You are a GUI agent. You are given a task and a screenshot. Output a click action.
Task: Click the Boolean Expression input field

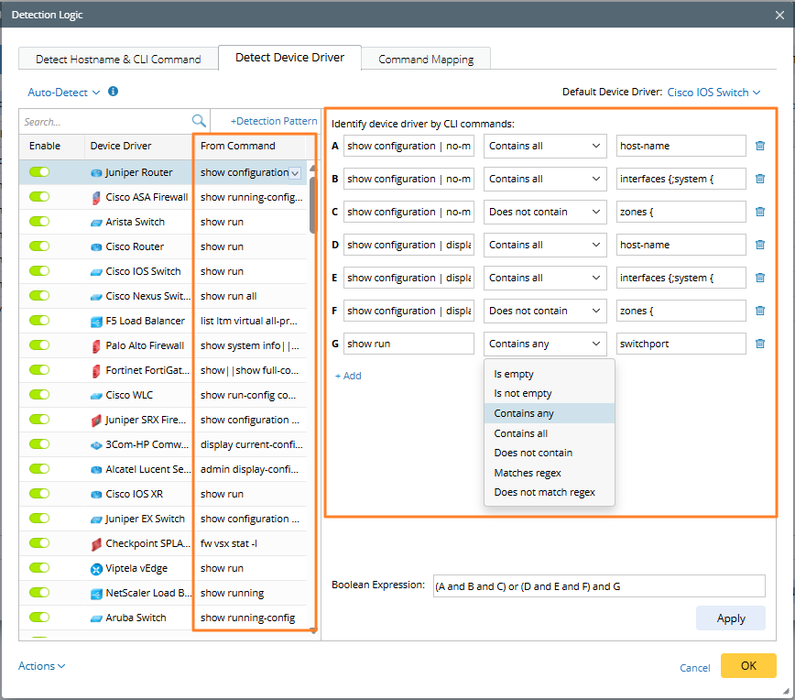pos(599,585)
